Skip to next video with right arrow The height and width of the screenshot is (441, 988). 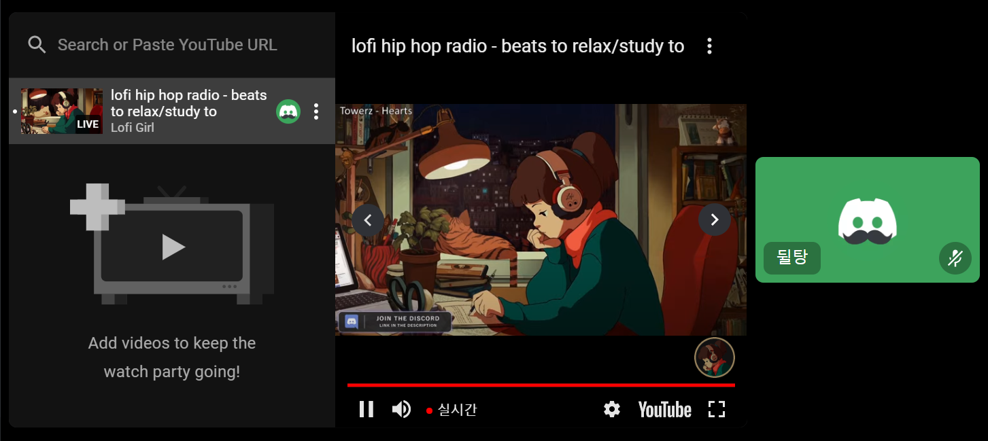(715, 219)
